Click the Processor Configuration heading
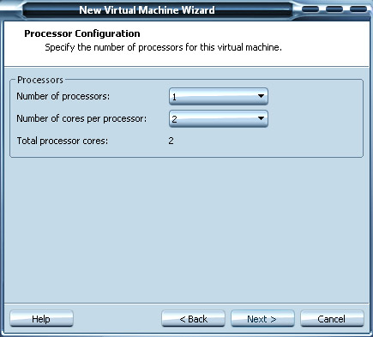Viewport: 373px width, 337px height. [82, 33]
